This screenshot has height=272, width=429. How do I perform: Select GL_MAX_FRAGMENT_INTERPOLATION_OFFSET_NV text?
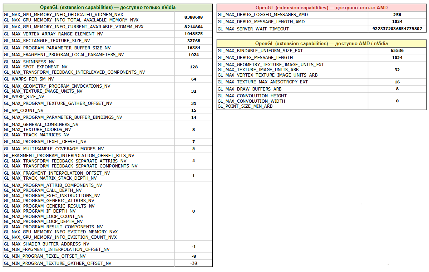57,173
